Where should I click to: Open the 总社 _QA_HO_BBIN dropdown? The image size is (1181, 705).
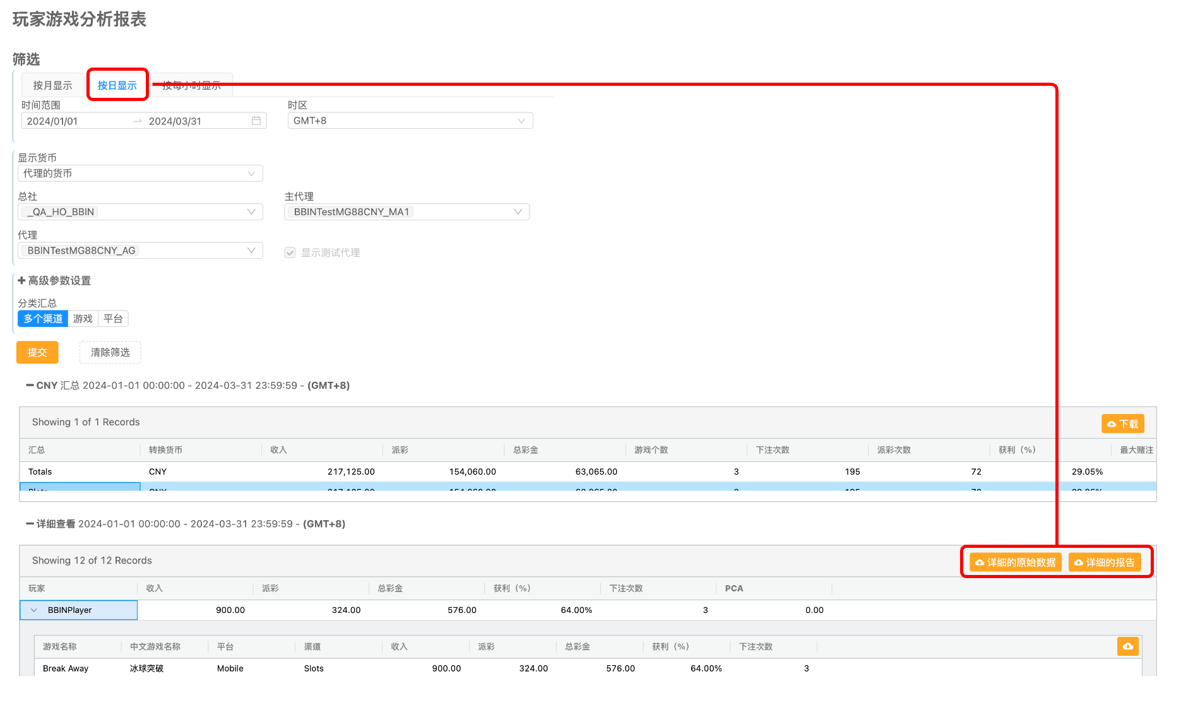point(139,212)
